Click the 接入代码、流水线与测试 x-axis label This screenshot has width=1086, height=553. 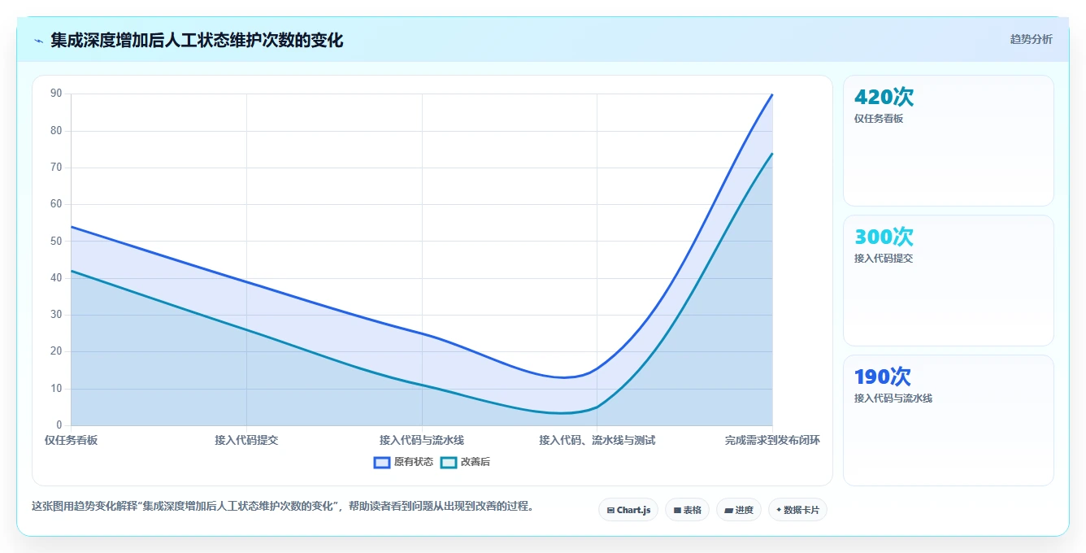point(597,440)
